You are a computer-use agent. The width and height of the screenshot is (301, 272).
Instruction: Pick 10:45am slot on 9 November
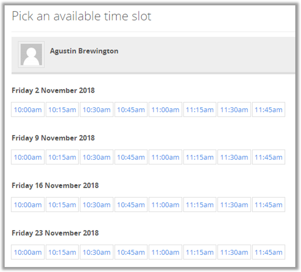[131, 157]
